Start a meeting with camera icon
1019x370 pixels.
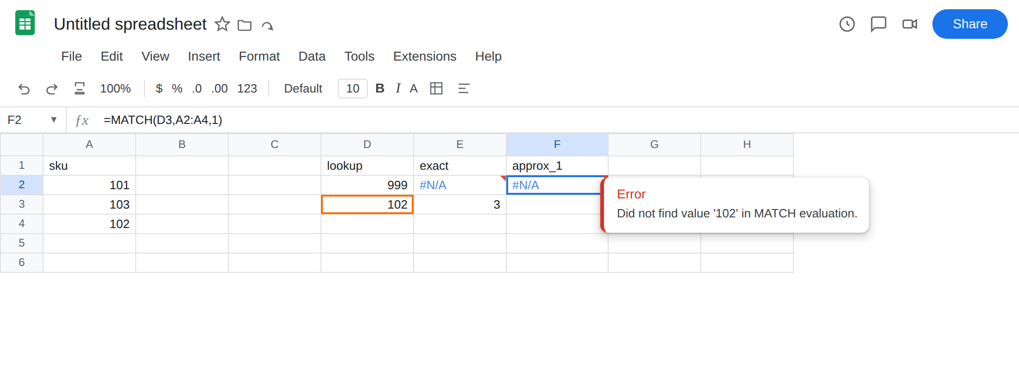click(x=910, y=24)
